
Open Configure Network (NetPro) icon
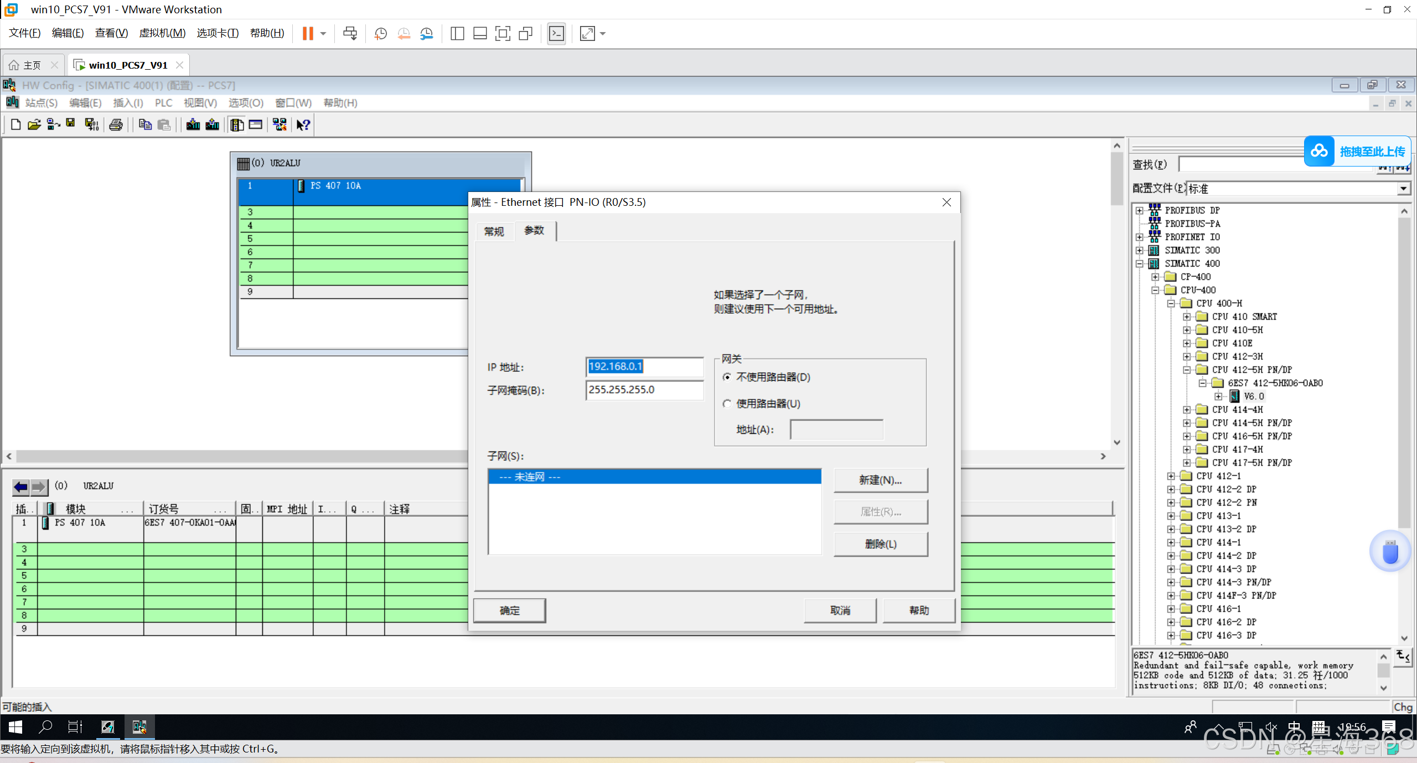coord(280,125)
